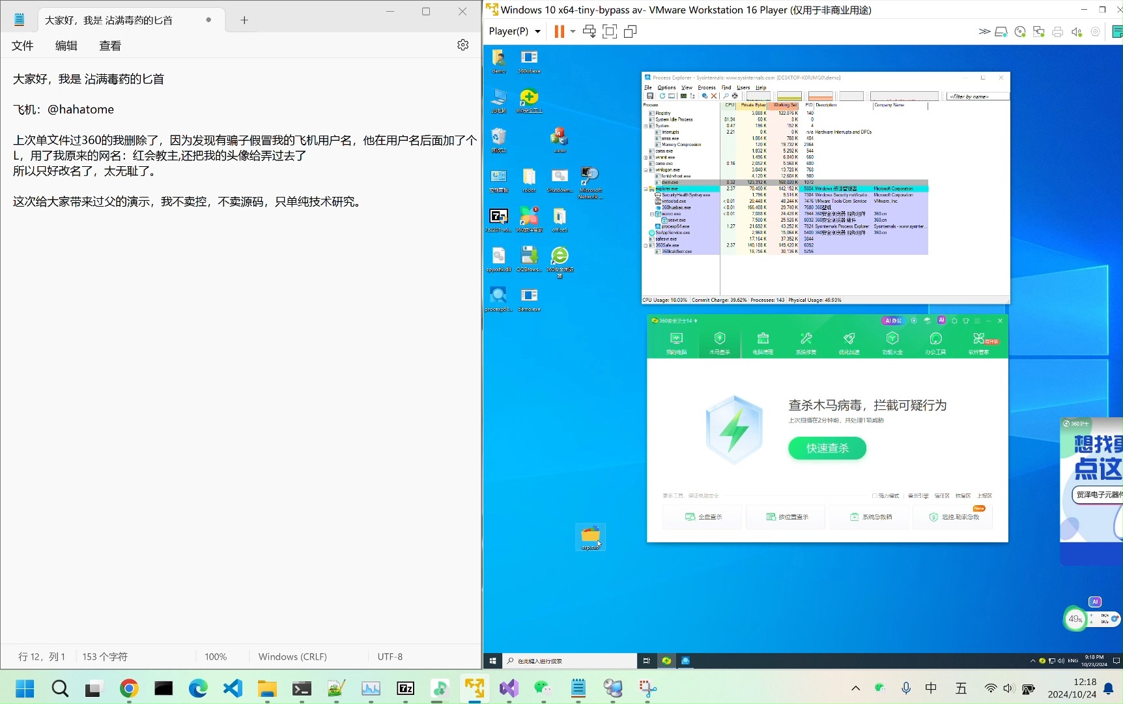Select demo.exe icon on VM desktop
Viewport: 1123px width, 704px height.
click(x=529, y=300)
